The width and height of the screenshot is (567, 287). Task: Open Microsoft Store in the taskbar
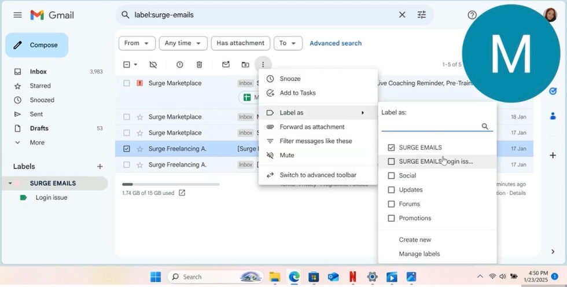click(x=314, y=277)
